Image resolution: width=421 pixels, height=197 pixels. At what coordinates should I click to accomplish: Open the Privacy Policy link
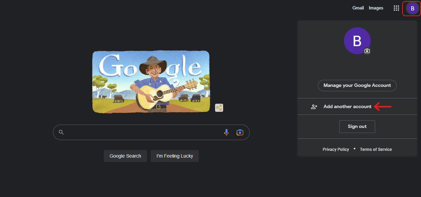click(336, 150)
